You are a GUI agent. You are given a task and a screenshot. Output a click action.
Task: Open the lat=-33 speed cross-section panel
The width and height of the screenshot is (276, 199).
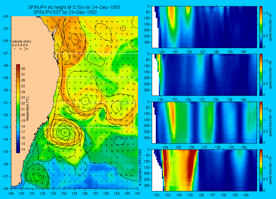(x=204, y=170)
